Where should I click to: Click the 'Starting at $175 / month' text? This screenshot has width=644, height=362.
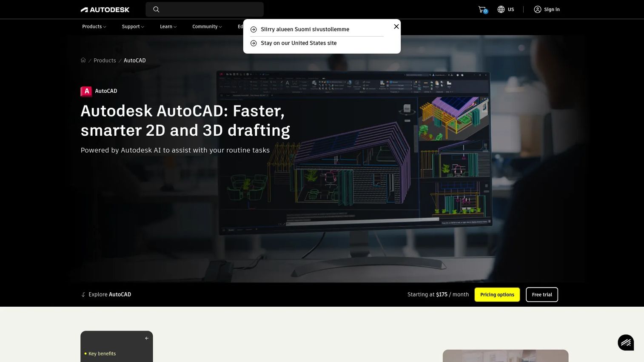[x=438, y=294]
